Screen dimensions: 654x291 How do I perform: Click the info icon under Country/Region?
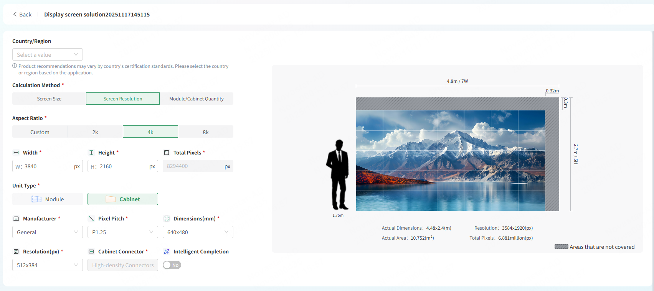point(15,66)
